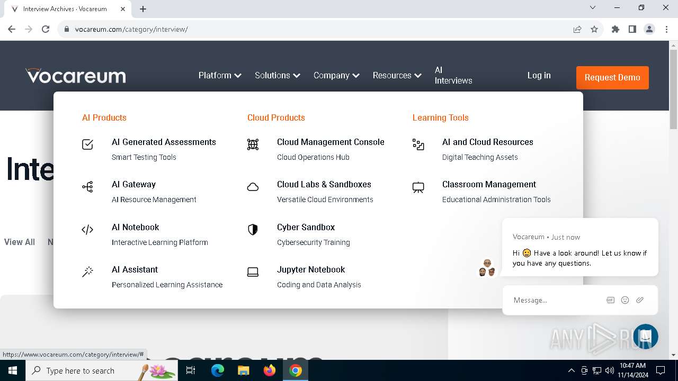Select the AI Generated Assessments menu entry
This screenshot has height=381, width=678.
164,142
